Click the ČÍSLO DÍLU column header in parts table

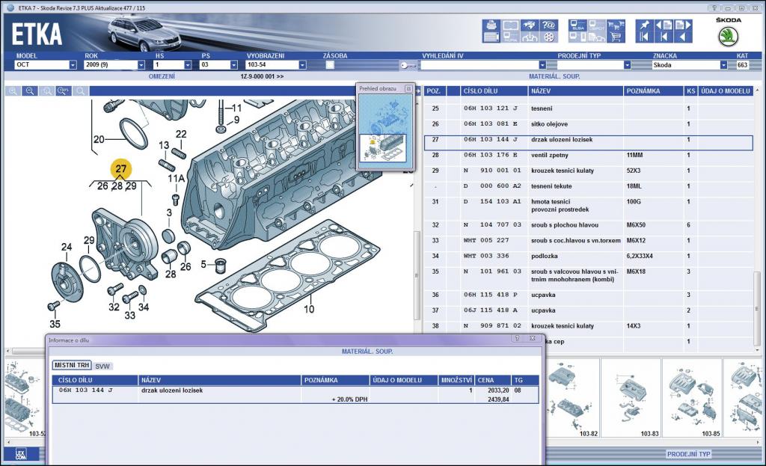coord(494,91)
